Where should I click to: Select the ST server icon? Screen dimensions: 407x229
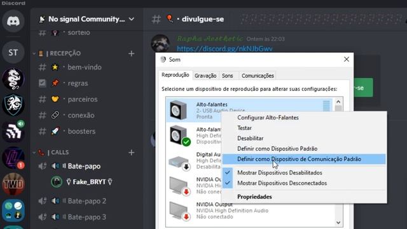click(x=13, y=52)
